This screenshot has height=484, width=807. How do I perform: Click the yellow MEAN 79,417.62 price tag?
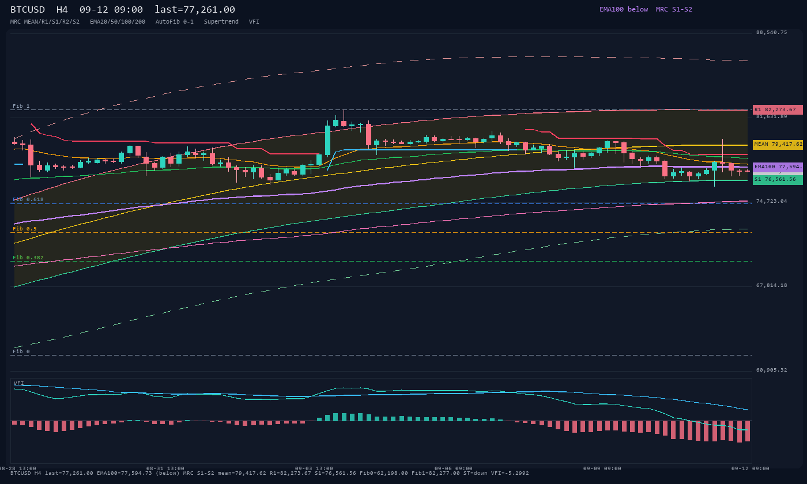[778, 145]
